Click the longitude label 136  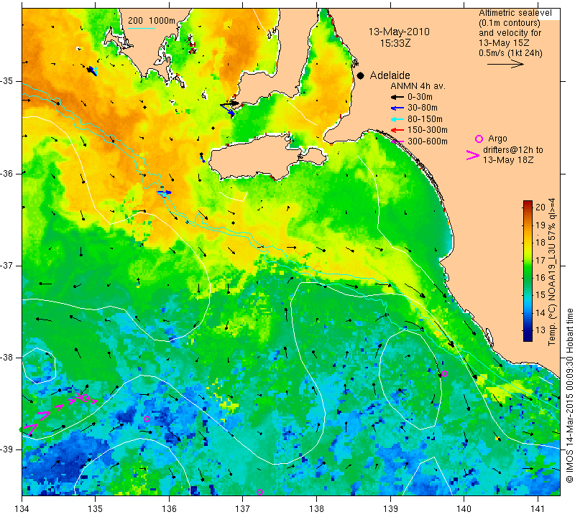[x=169, y=509]
